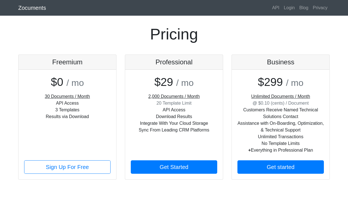Click the $29 / mo price
Viewport: 348px width, 202px height.
[174, 82]
